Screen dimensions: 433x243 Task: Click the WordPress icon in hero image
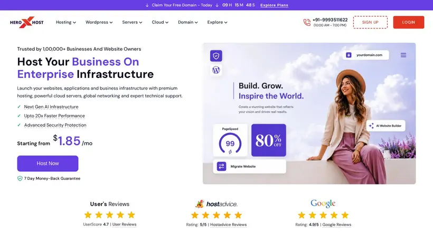[216, 70]
